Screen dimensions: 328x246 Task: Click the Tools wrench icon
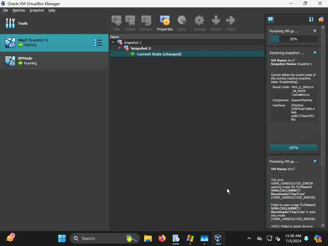(10, 23)
